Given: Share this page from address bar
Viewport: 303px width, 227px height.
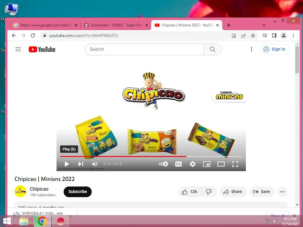Looking at the screenshot, I should pyautogui.click(x=244, y=35).
